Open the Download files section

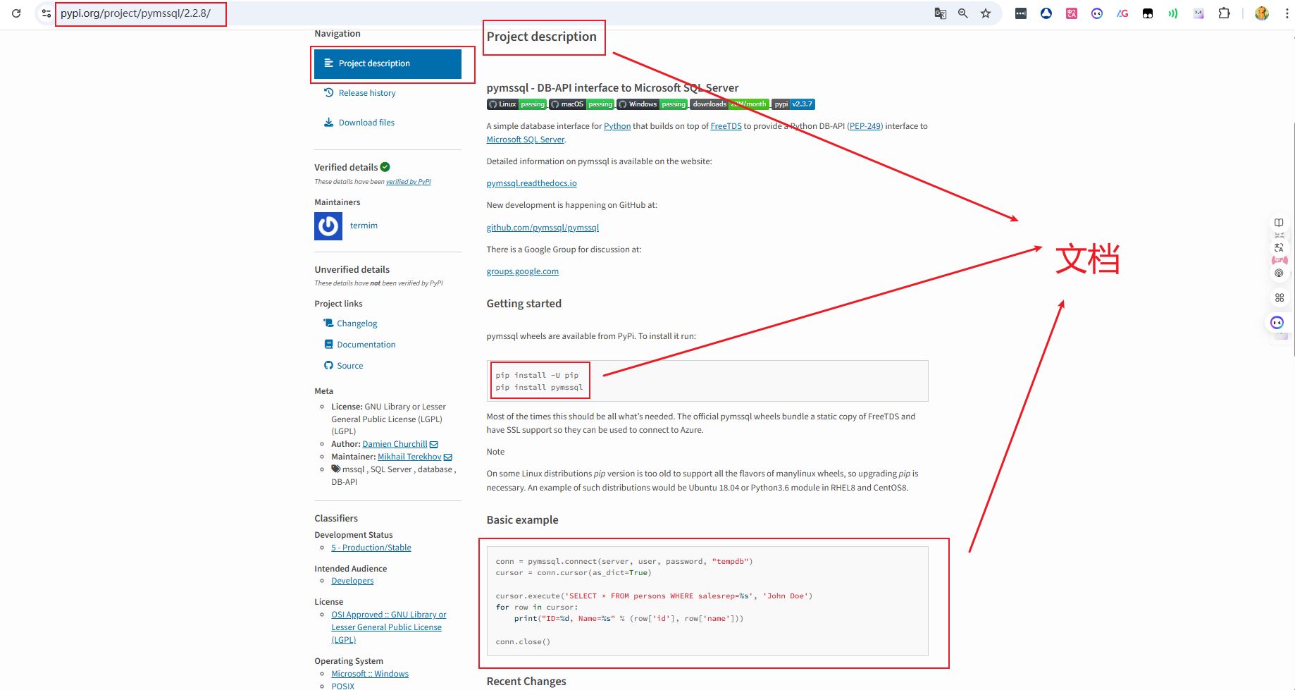point(366,123)
